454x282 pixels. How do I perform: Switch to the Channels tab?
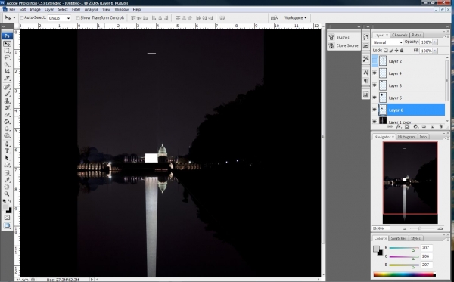[400, 35]
